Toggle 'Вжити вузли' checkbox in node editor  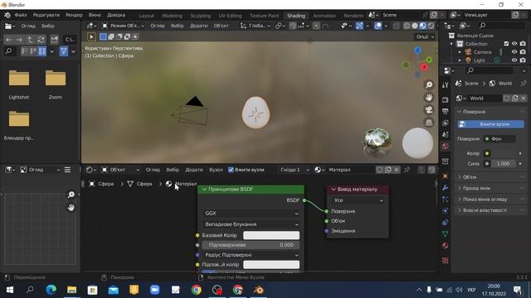(231, 170)
